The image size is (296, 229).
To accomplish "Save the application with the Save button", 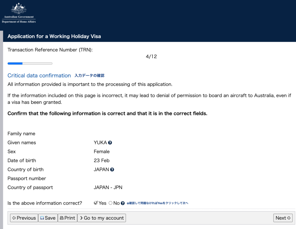I will pos(48,218).
